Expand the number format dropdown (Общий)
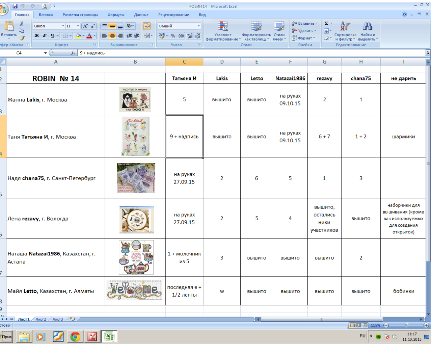The height and width of the screenshot is (346, 432). point(198,26)
